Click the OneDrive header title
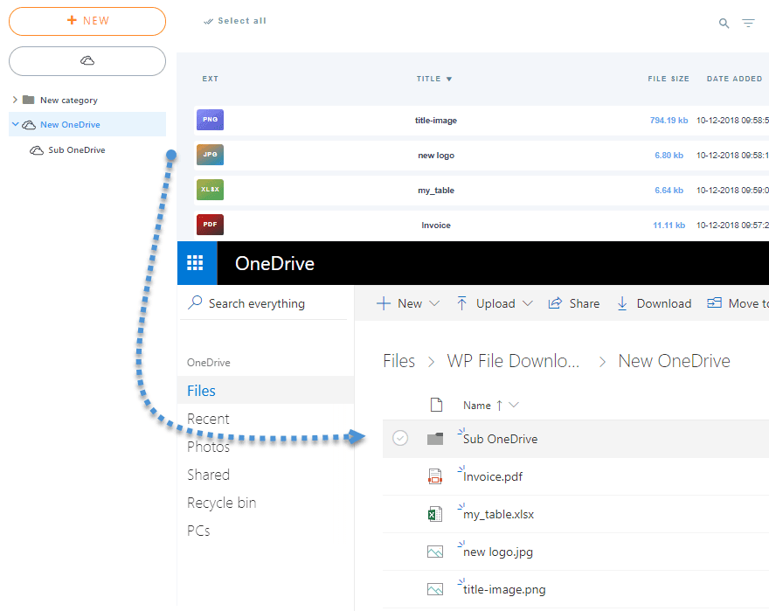This screenshot has height=611, width=769. pos(274,263)
